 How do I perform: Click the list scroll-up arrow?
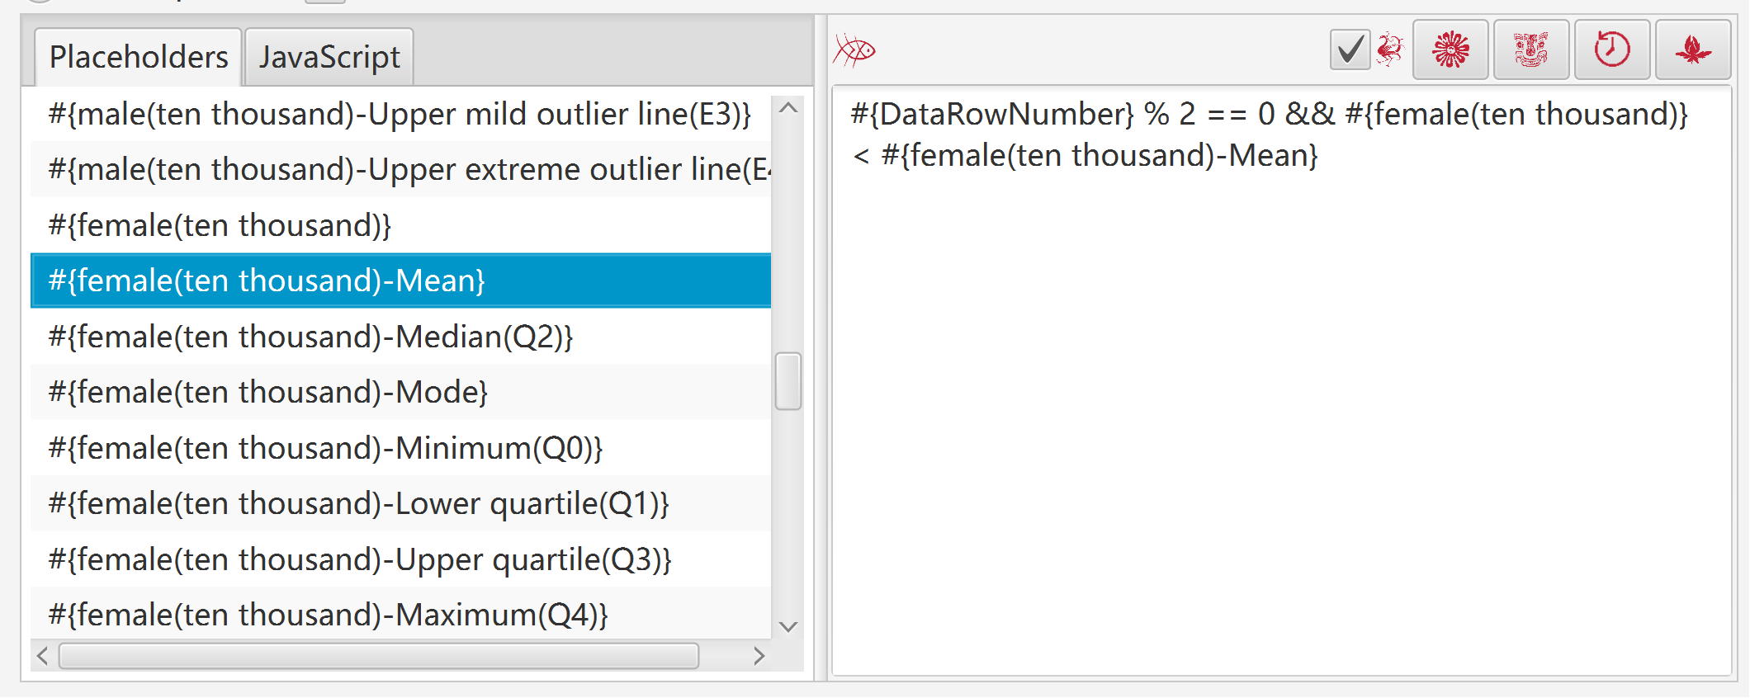[788, 108]
